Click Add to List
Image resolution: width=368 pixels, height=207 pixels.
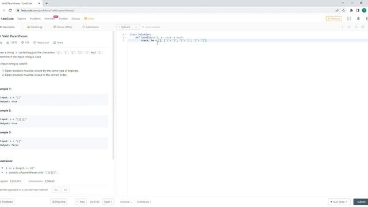tap(41, 43)
